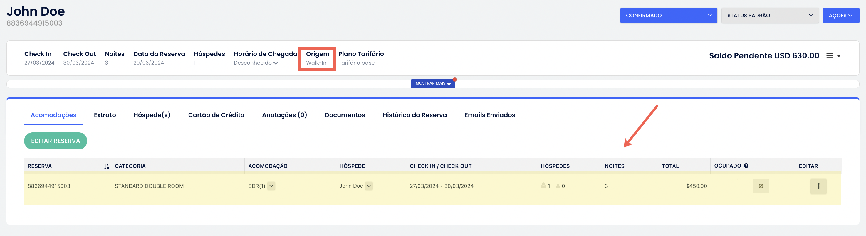Open the Emails Enviados tab
866x236 pixels.
pyautogui.click(x=489, y=115)
